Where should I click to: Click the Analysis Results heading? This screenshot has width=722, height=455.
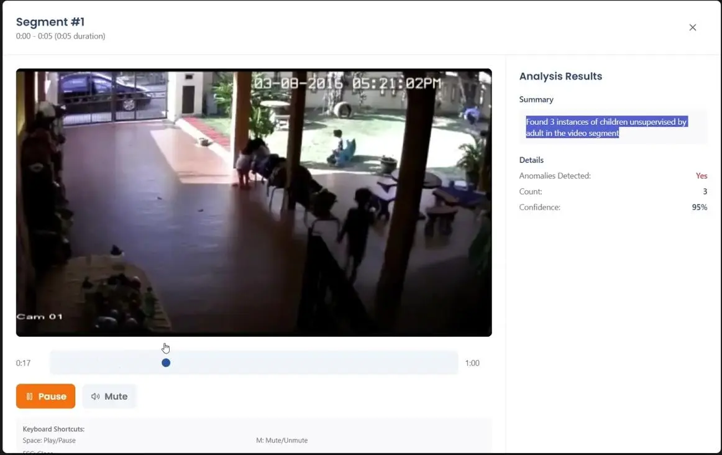[560, 76]
